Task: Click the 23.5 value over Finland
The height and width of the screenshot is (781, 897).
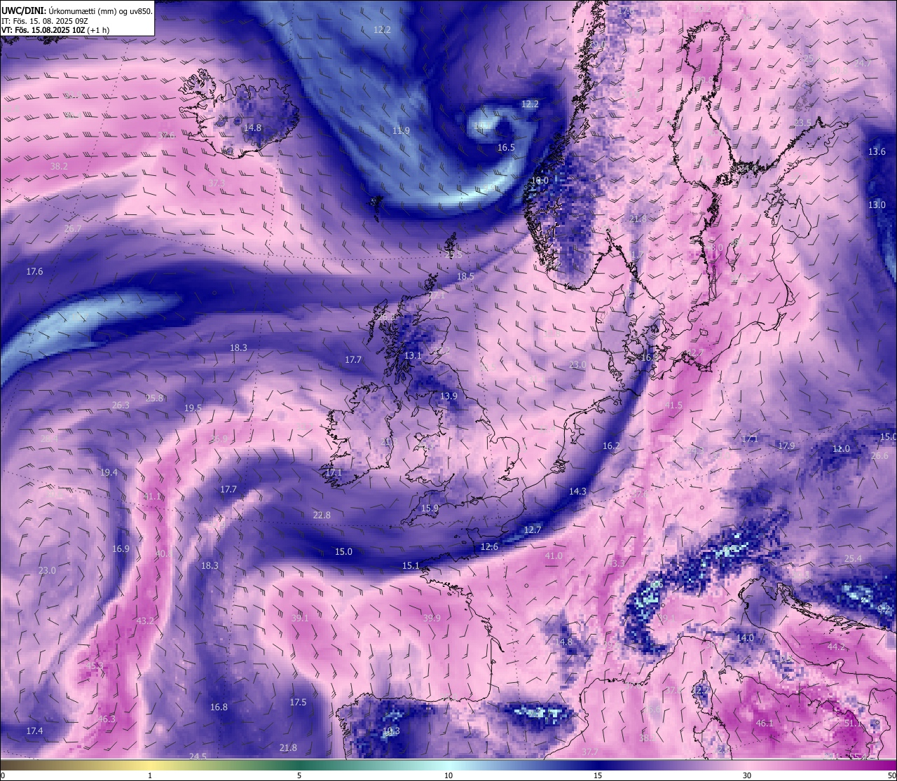Action: [x=802, y=123]
